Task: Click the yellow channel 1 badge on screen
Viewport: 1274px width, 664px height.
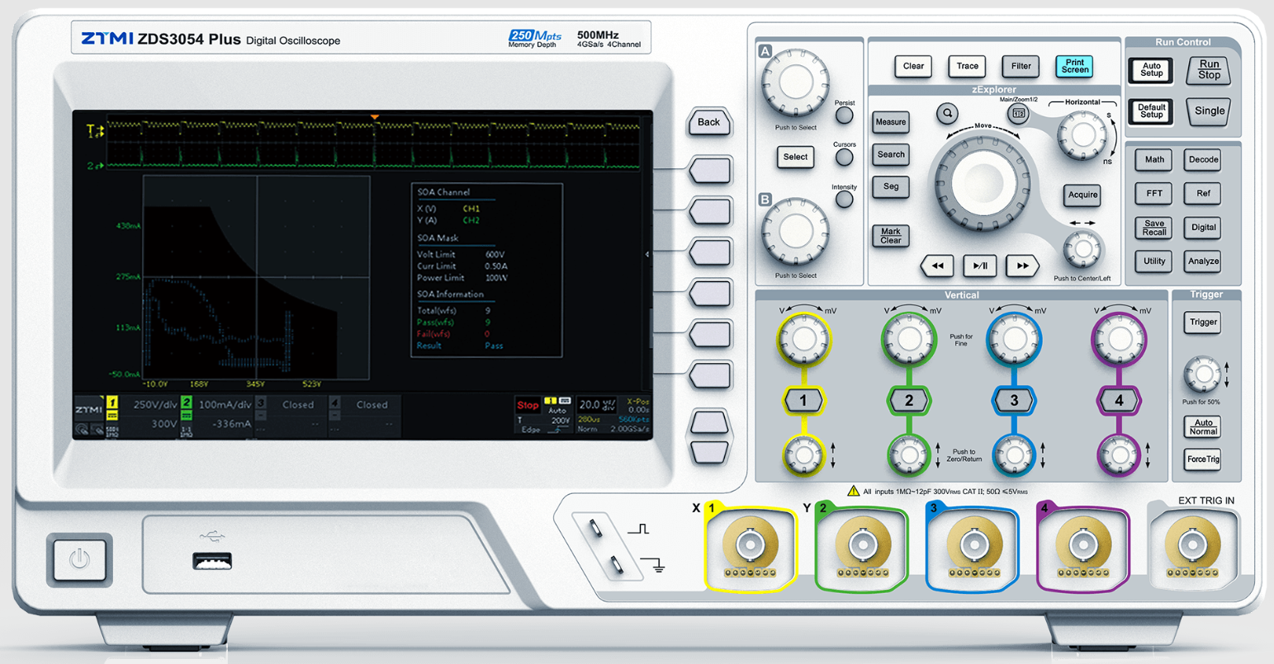Action: pyautogui.click(x=112, y=403)
